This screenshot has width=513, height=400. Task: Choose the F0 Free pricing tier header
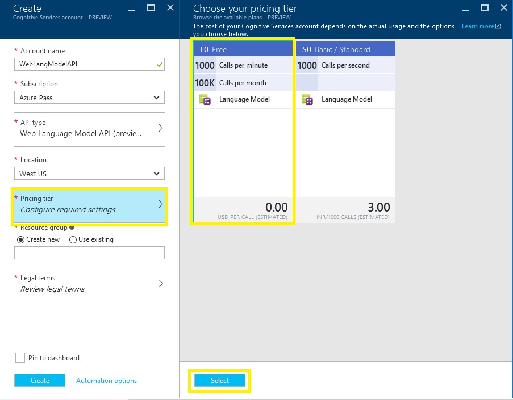[x=243, y=49]
